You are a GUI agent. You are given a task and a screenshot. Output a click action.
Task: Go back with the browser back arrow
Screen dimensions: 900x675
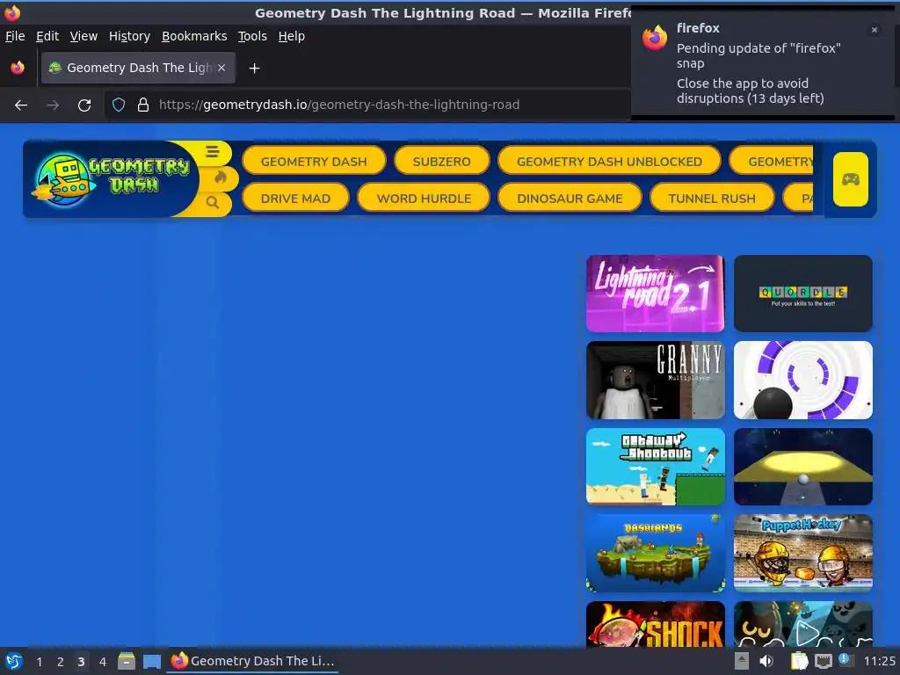[x=21, y=105]
